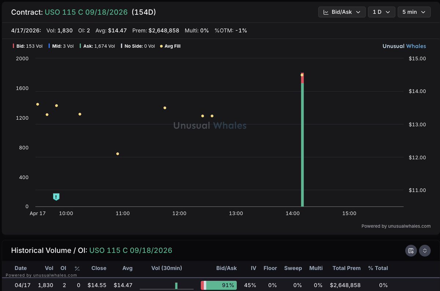This screenshot has width=440, height=291.
Task: Open the Bid/Ask chart type dropdown
Action: [x=342, y=12]
